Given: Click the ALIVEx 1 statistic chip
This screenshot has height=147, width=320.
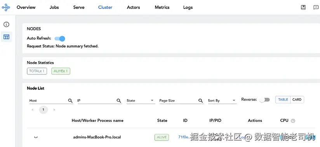Looking at the screenshot, I should (61, 71).
